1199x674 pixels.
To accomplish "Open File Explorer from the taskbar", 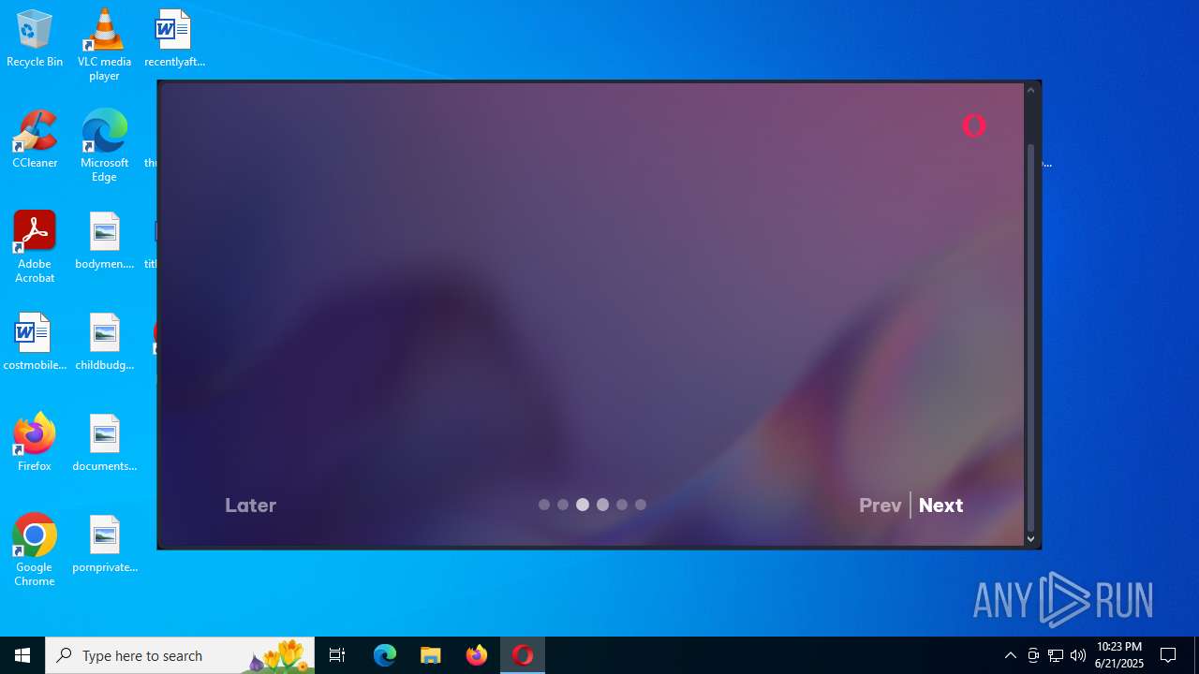I will (x=431, y=655).
